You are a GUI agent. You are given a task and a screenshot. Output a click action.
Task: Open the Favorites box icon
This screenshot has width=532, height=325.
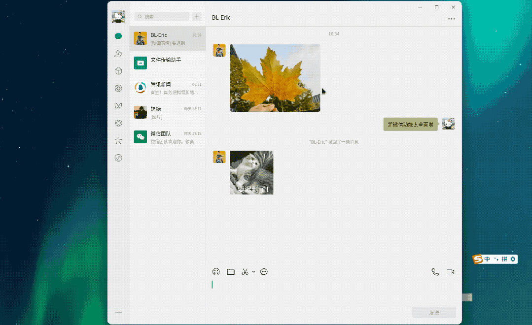(x=118, y=70)
